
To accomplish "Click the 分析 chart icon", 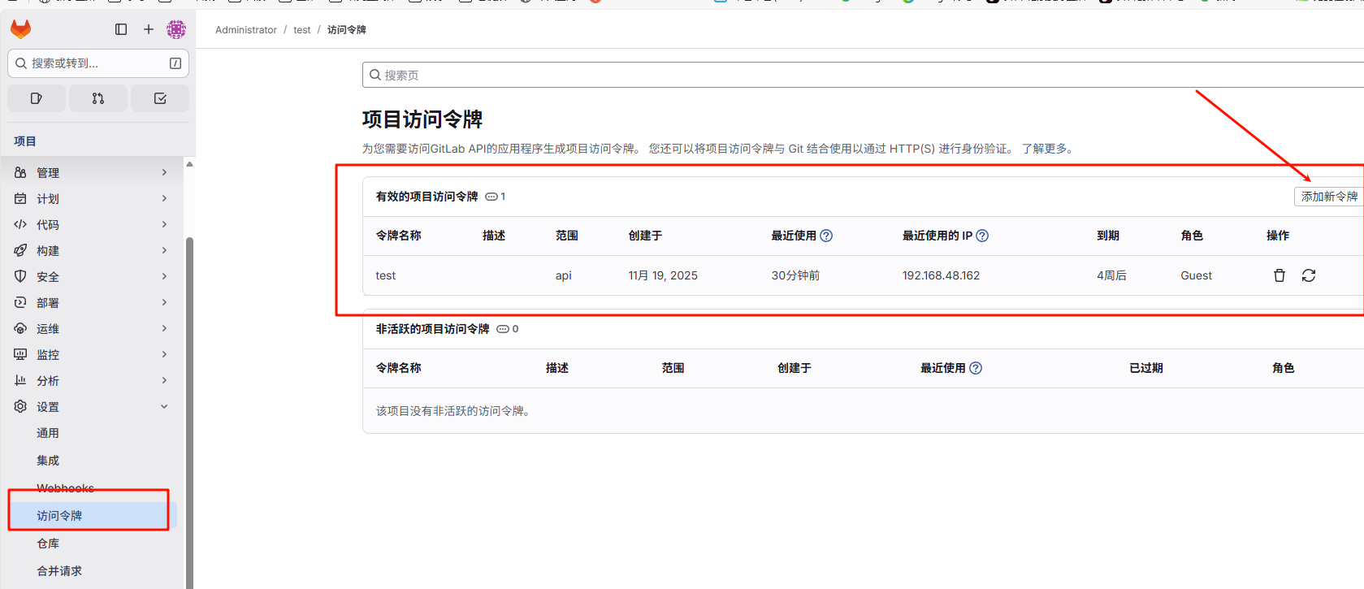I will point(20,380).
